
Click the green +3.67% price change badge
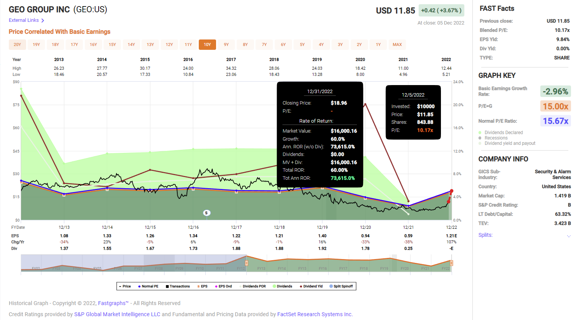coord(442,11)
